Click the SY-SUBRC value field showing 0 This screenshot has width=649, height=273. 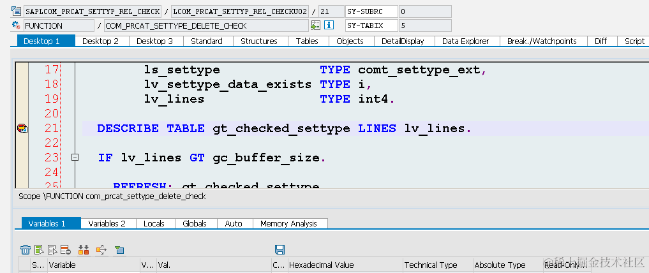(x=425, y=11)
